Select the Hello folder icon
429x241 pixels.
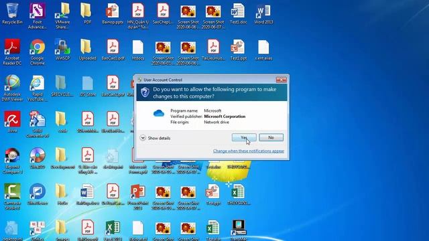(x=62, y=194)
